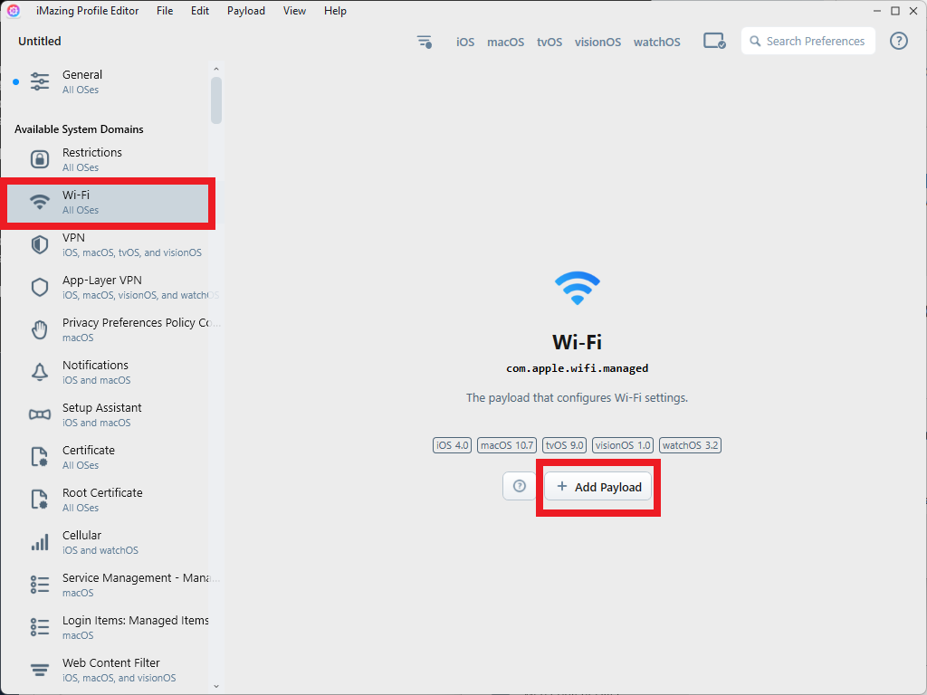Select the VPN domain label

pyautogui.click(x=73, y=238)
